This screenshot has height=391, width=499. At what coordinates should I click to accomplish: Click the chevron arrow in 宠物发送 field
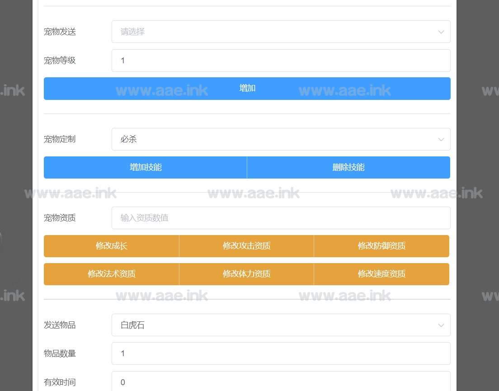click(441, 32)
